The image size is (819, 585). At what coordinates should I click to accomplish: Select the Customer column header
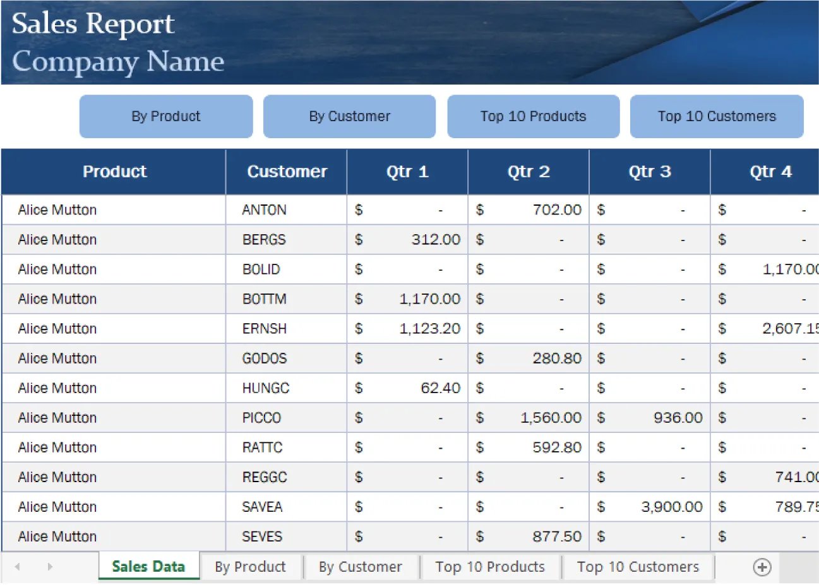click(x=287, y=171)
